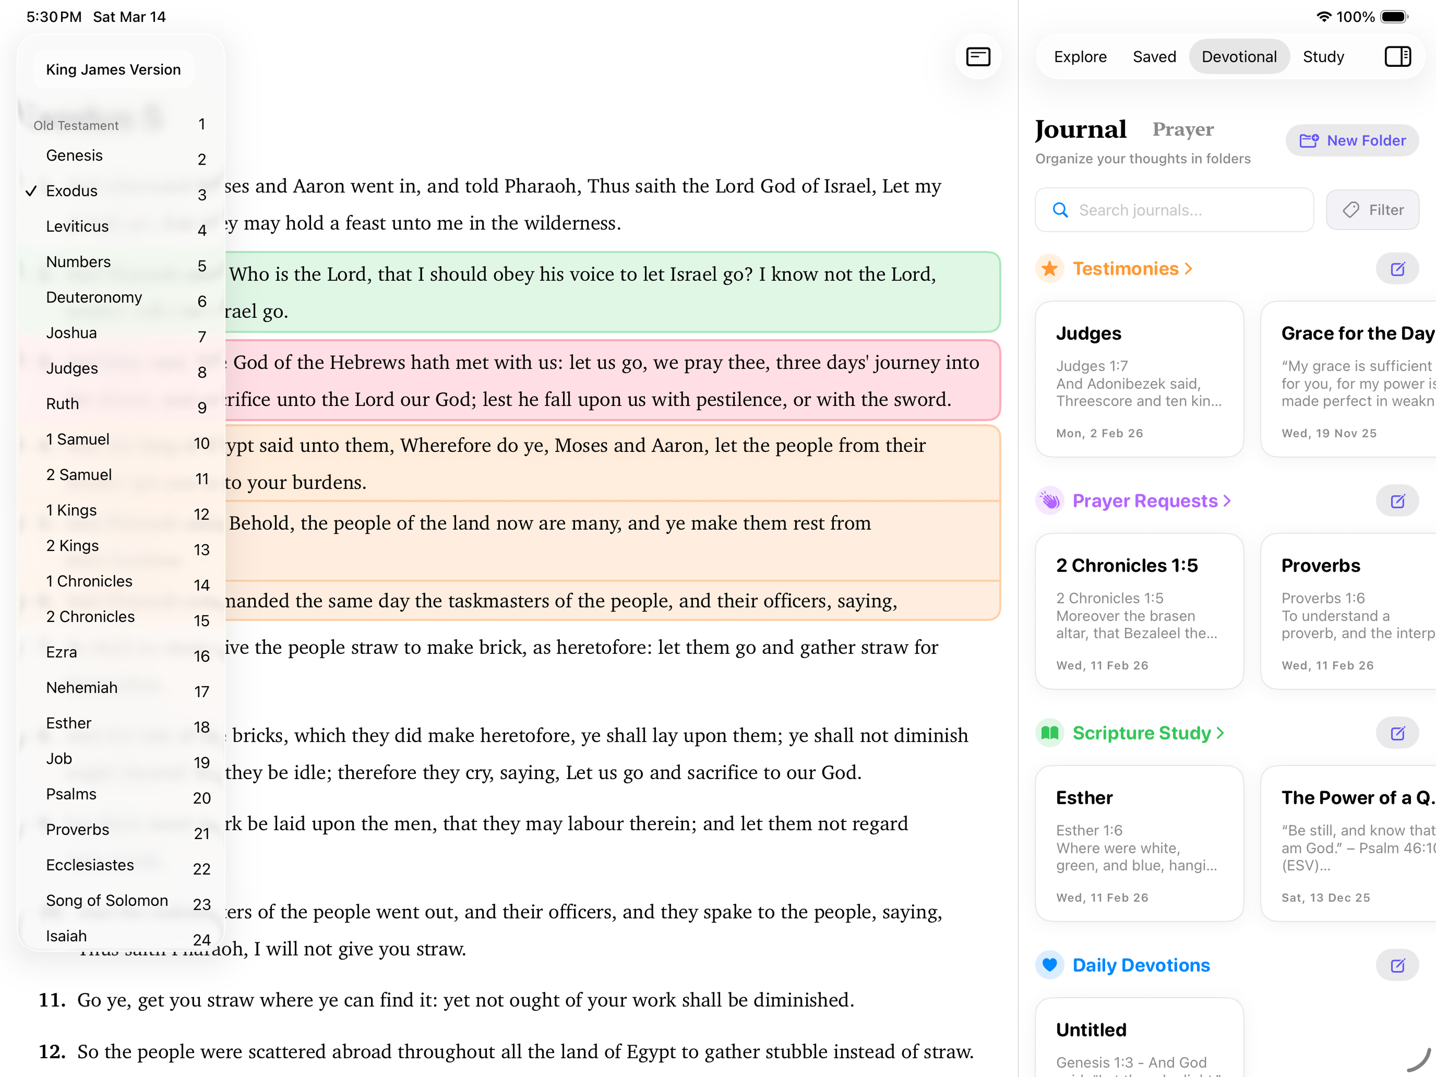Open the Grace for the Day card
The image size is (1436, 1077).
click(x=1348, y=378)
